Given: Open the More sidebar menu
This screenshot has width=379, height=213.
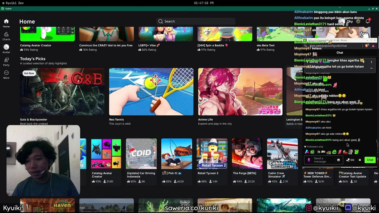Looking at the screenshot, I should click(6, 73).
